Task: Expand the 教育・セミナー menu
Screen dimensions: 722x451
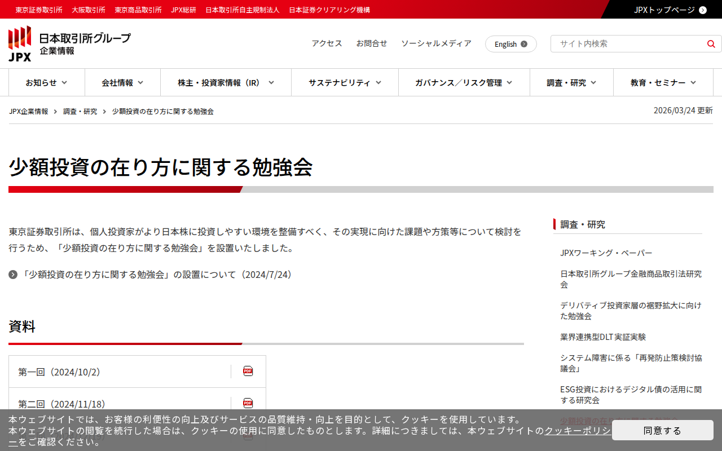Action: [663, 83]
